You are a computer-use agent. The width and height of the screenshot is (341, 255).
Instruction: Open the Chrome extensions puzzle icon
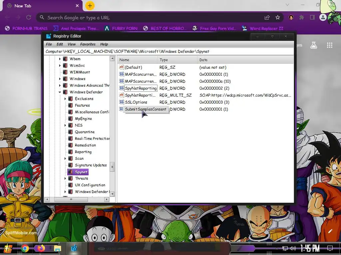pyautogui.click(x=301, y=17)
